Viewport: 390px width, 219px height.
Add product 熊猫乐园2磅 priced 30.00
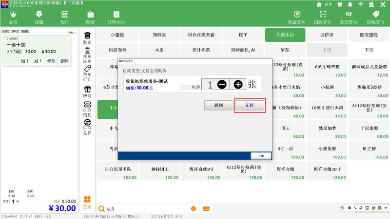pyautogui.click(x=369, y=89)
